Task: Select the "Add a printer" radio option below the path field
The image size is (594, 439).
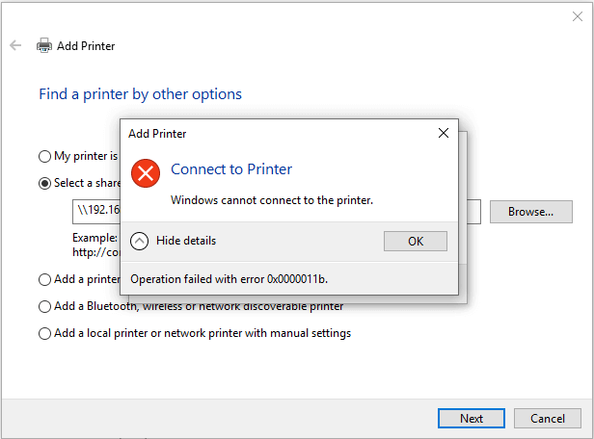Action: (44, 279)
